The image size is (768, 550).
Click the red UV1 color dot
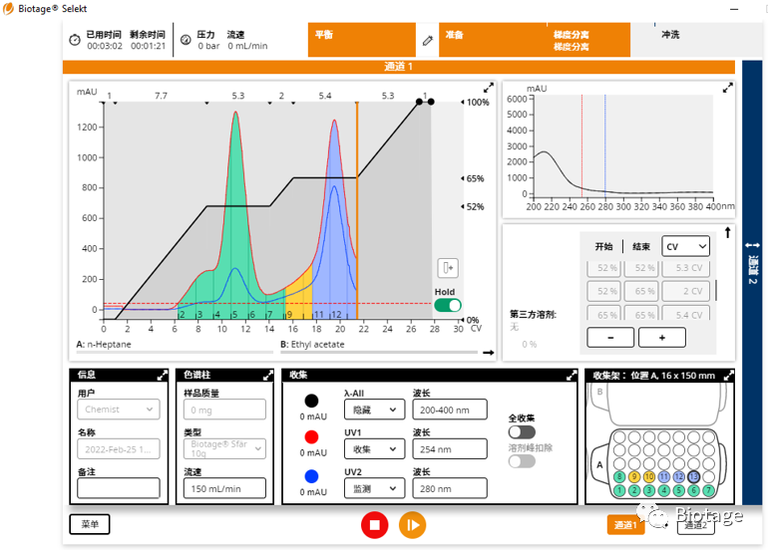311,436
